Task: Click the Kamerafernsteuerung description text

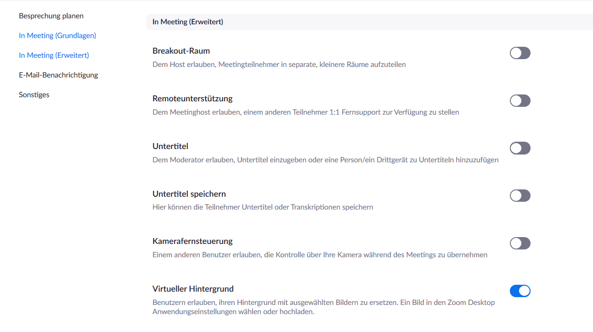Action: point(320,255)
